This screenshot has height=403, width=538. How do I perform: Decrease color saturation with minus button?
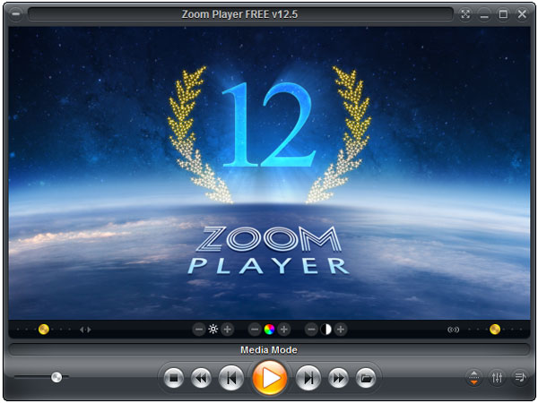(255, 330)
